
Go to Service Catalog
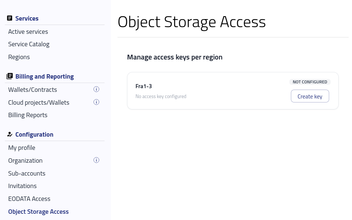tap(29, 44)
